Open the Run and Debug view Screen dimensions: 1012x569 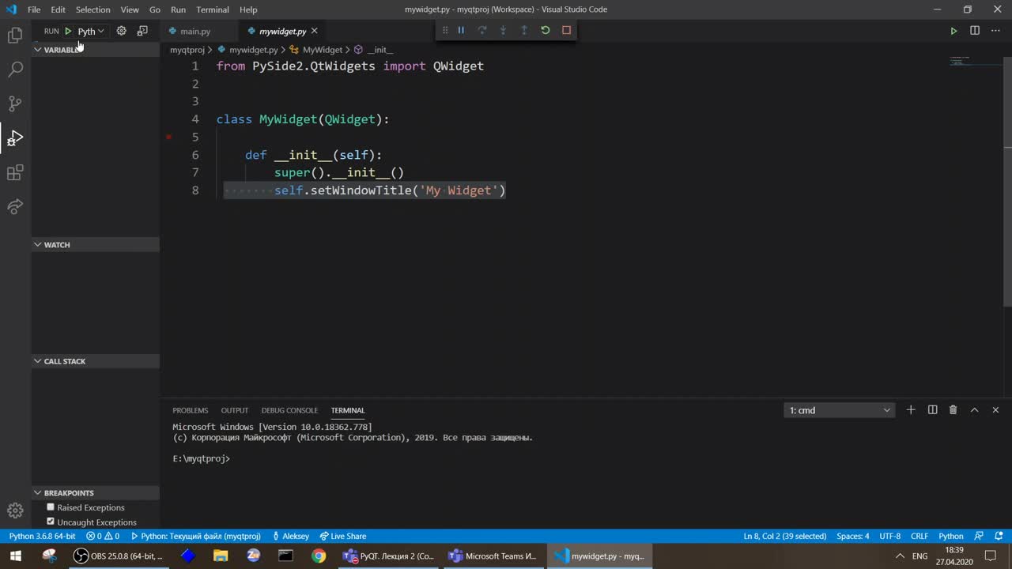point(15,138)
